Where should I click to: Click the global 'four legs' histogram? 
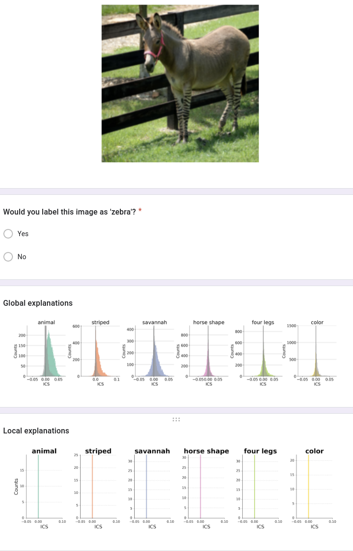pyautogui.click(x=262, y=352)
